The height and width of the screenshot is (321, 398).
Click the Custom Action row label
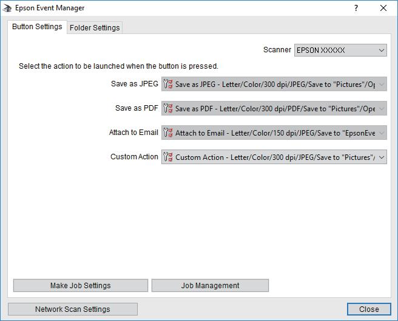tap(134, 157)
